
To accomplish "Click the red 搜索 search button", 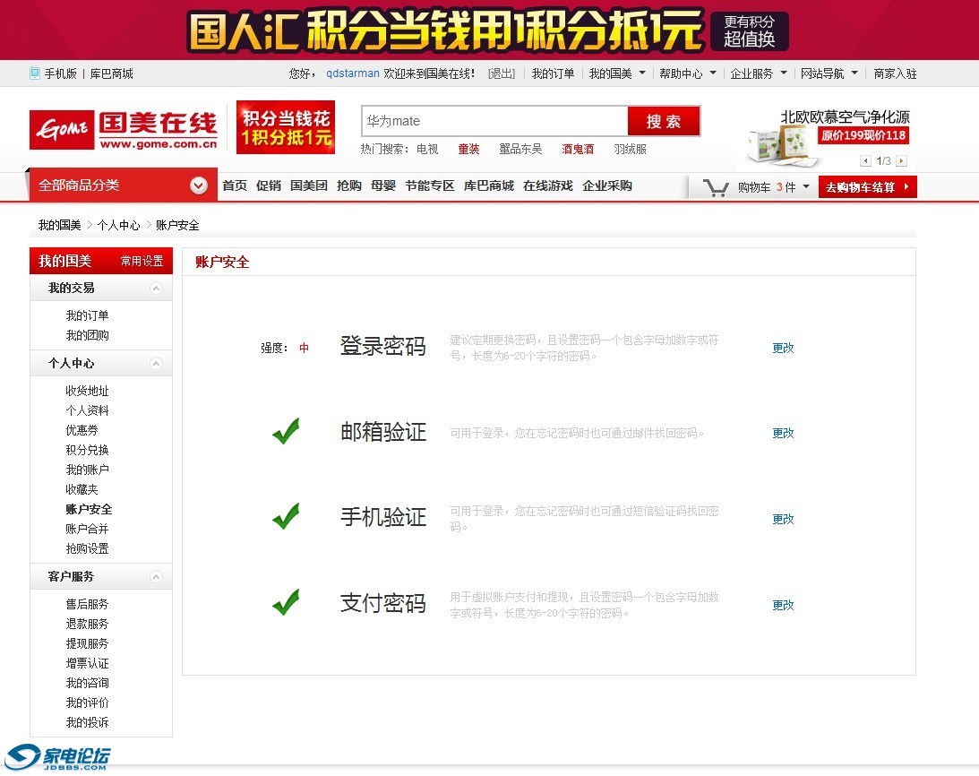I will coord(663,120).
